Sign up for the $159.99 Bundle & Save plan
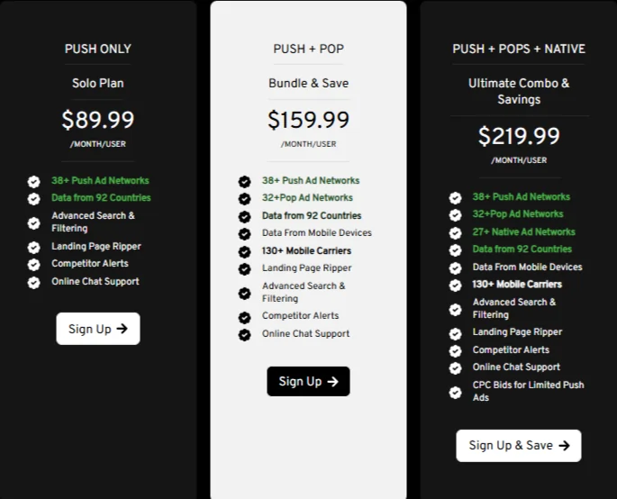Viewport: 617px width, 499px height. 308,381
